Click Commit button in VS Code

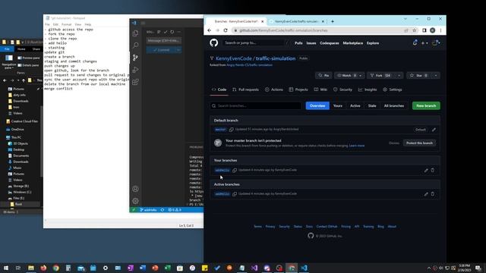[x=161, y=50]
